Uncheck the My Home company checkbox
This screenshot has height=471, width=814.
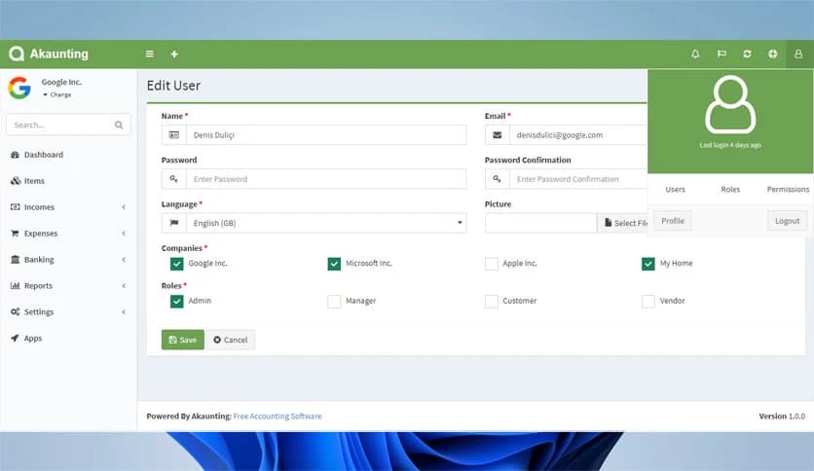click(647, 264)
